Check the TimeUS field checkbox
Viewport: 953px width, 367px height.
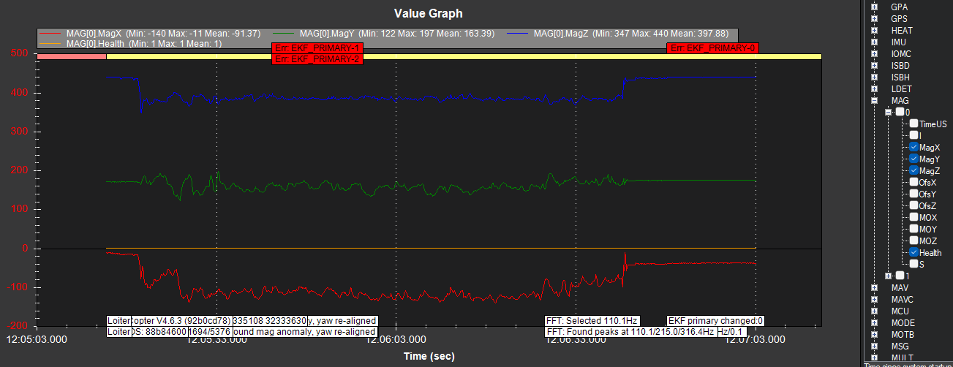914,124
